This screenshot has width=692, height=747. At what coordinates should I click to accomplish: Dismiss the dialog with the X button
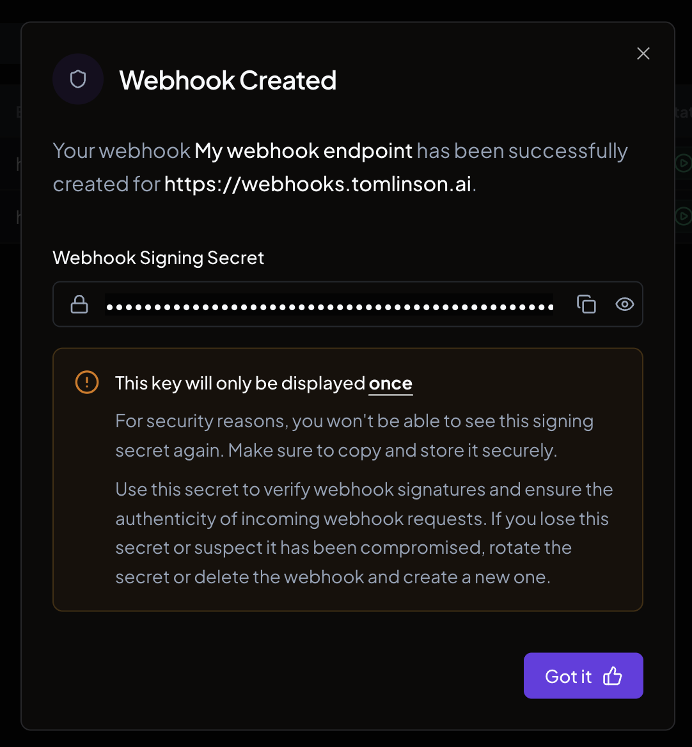pos(643,54)
